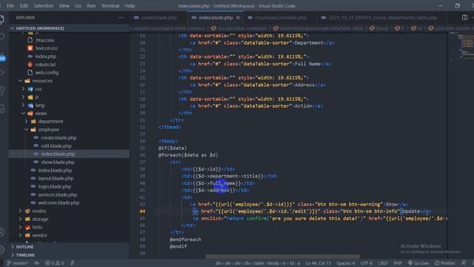Switch to the EmployeeController.php tab
Screen dimensions: 474x267
tap(280, 18)
